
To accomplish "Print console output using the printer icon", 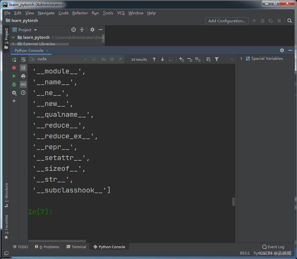I will coord(23,76).
